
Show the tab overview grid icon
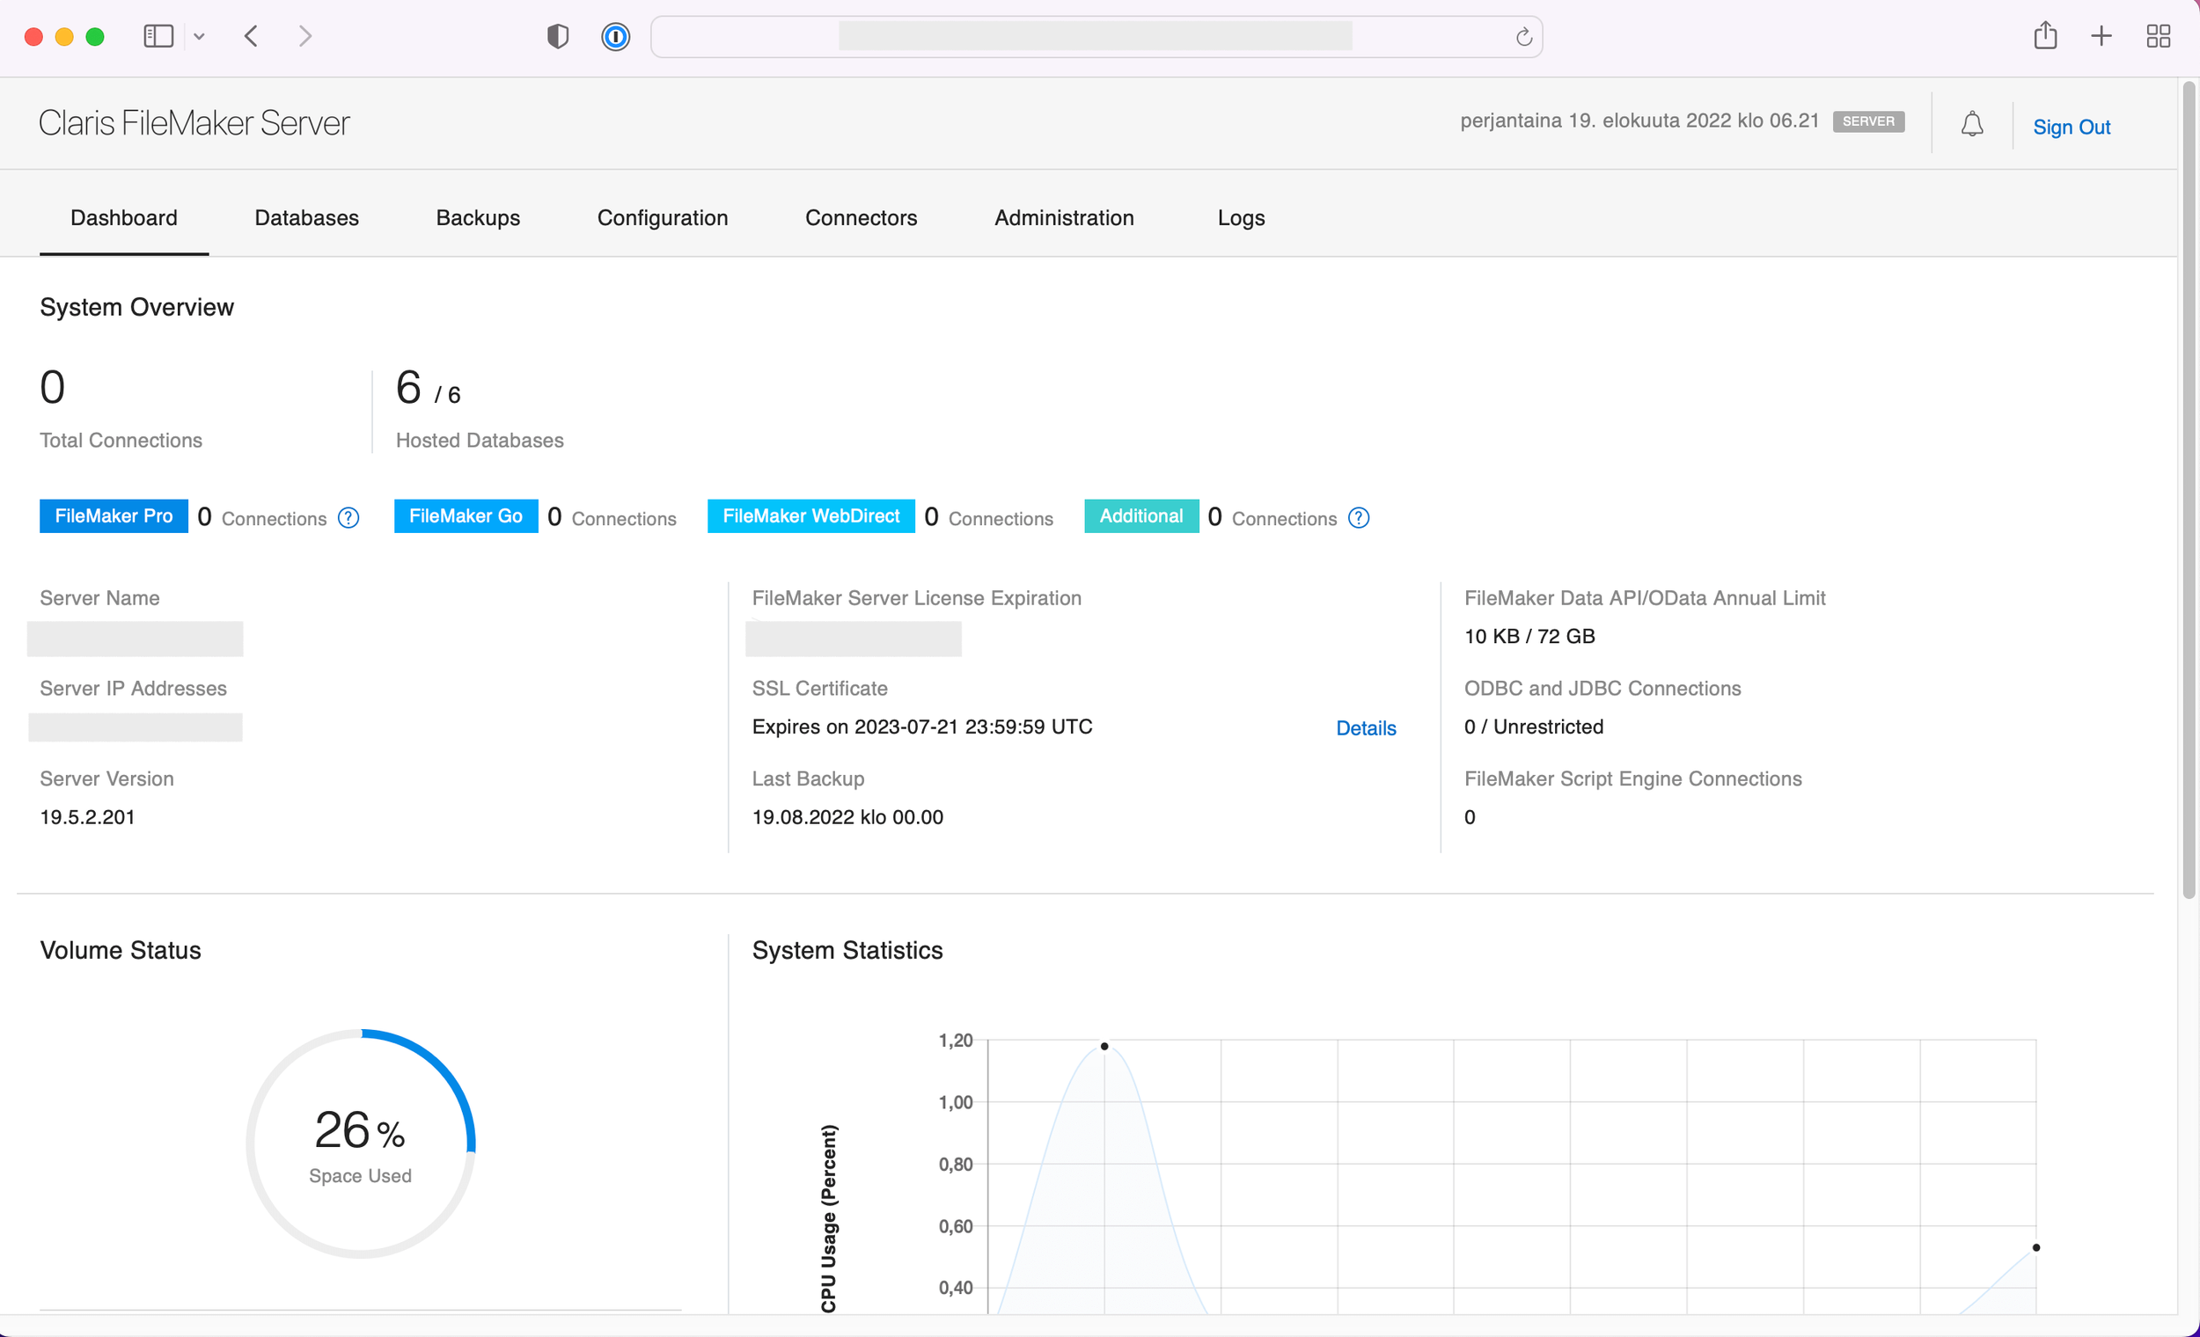point(2158,37)
